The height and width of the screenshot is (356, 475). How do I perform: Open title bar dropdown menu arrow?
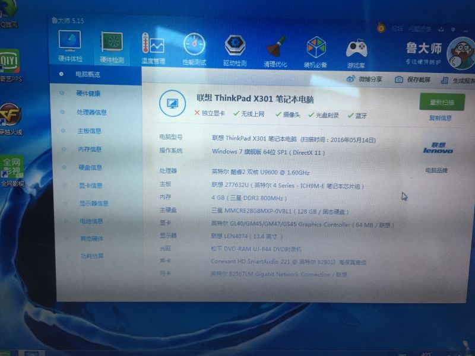click(x=453, y=30)
